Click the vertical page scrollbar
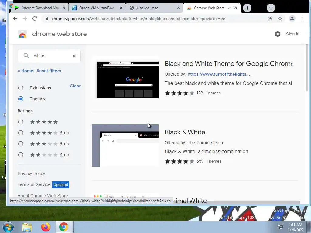 (x=307, y=67)
